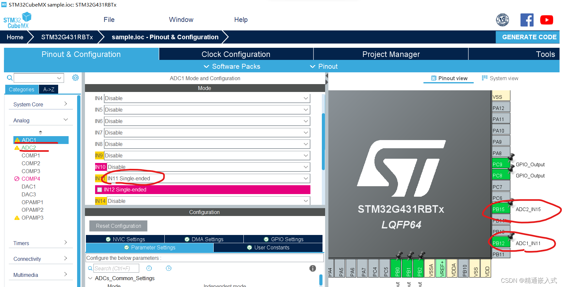The width and height of the screenshot is (562, 287).
Task: Select pin PB0 on the chip
Action: coord(397,268)
